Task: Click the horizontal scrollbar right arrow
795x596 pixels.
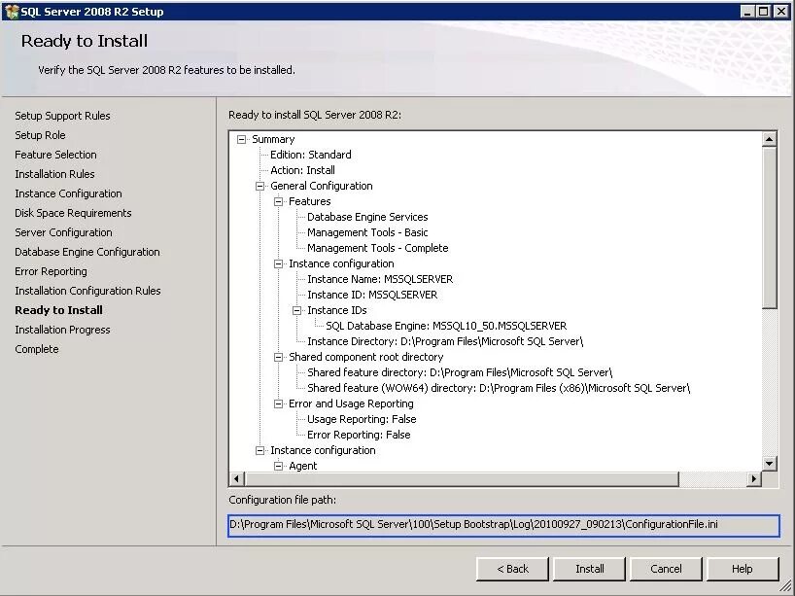Action: coord(754,478)
